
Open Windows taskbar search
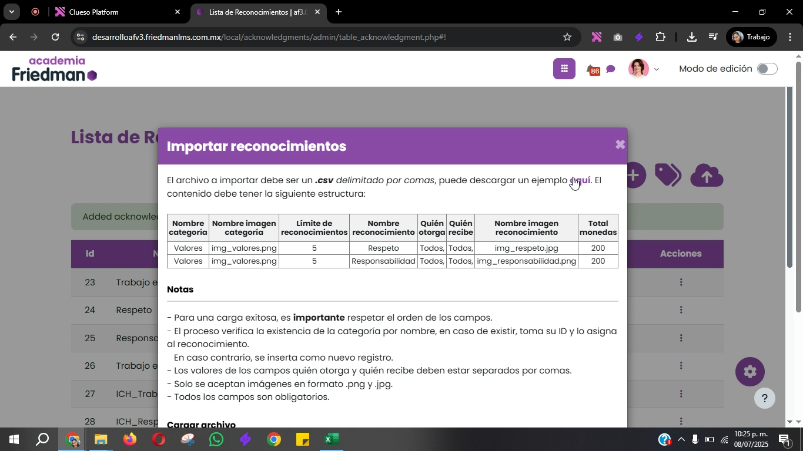coord(42,439)
